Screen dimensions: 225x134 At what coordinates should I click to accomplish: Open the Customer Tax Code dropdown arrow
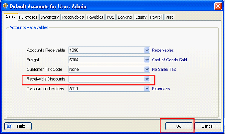pyautogui.click(x=147, y=69)
